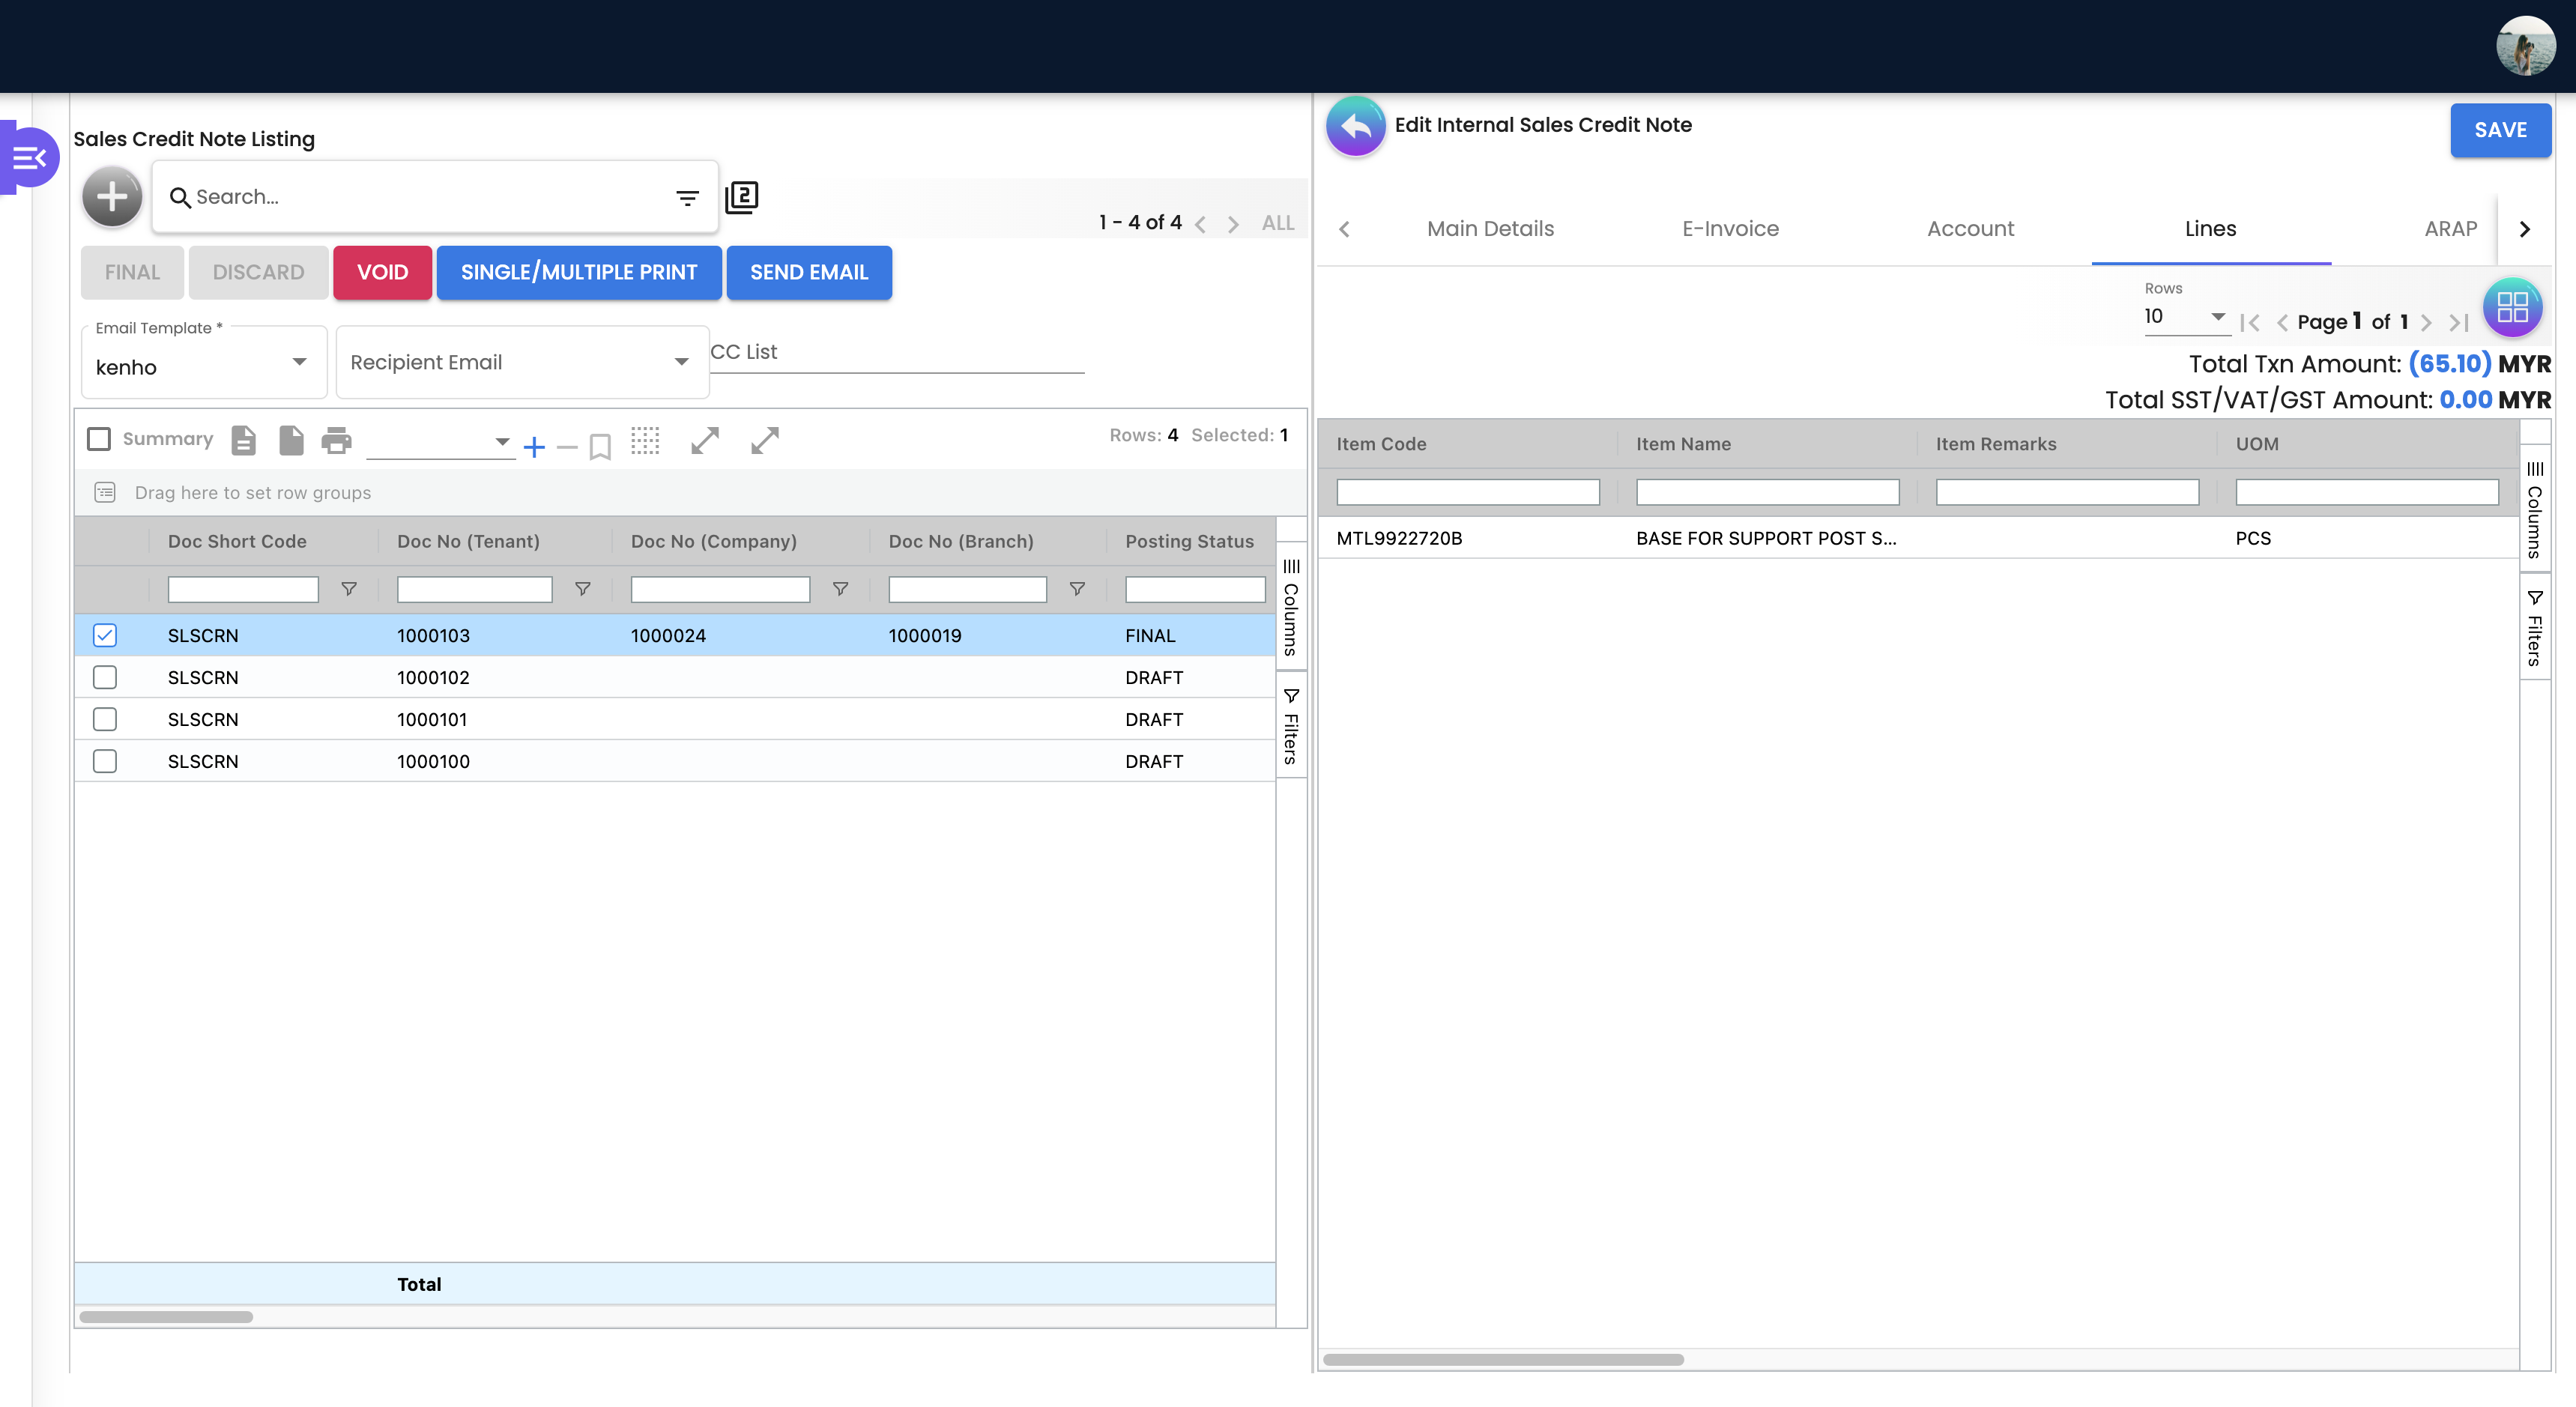This screenshot has width=2576, height=1407.
Task: Uncheck the row for Doc No 1000103
Action: click(x=105, y=635)
